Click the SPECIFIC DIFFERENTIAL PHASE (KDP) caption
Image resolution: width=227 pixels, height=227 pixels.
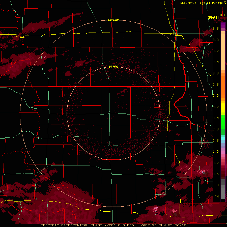pyautogui.click(x=79, y=225)
